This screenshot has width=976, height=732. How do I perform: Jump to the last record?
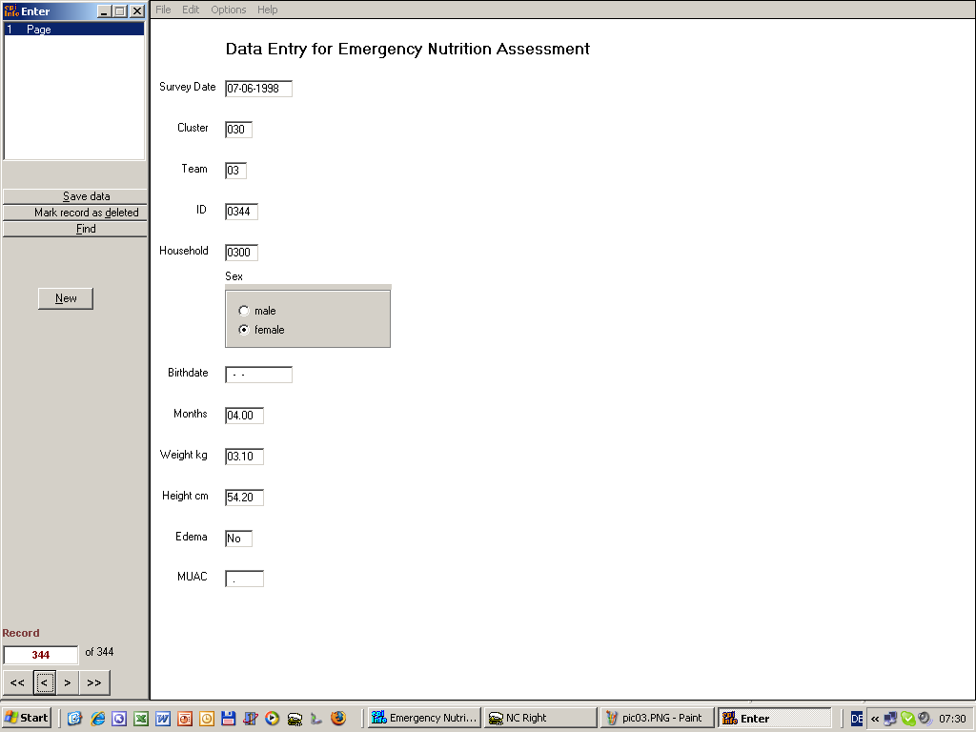94,682
